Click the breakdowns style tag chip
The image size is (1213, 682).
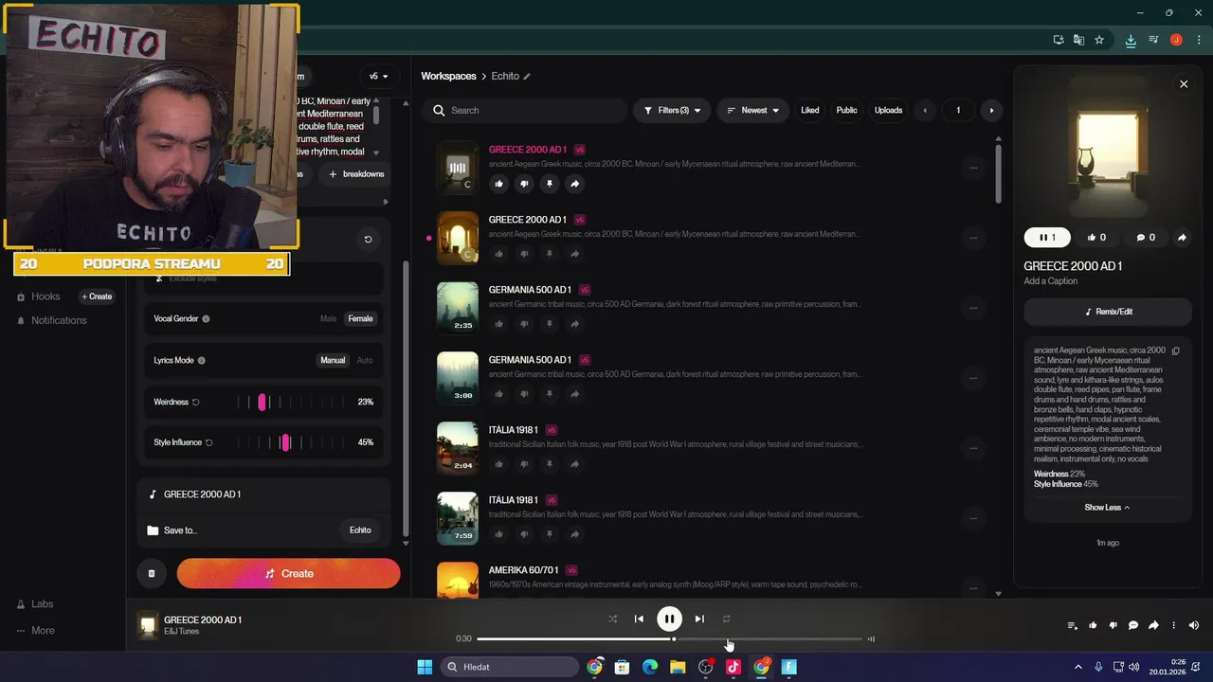tap(356, 174)
